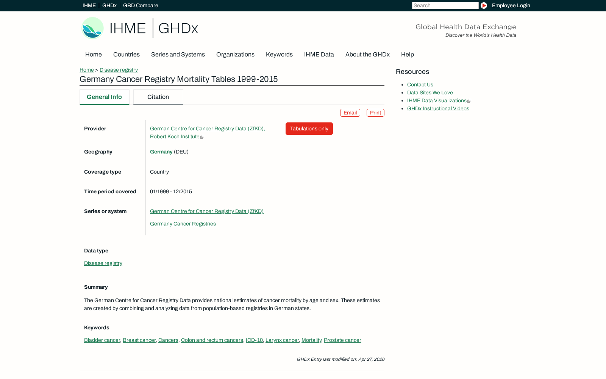Open Disease registry link under Data type
The width and height of the screenshot is (606, 379).
[x=103, y=263]
